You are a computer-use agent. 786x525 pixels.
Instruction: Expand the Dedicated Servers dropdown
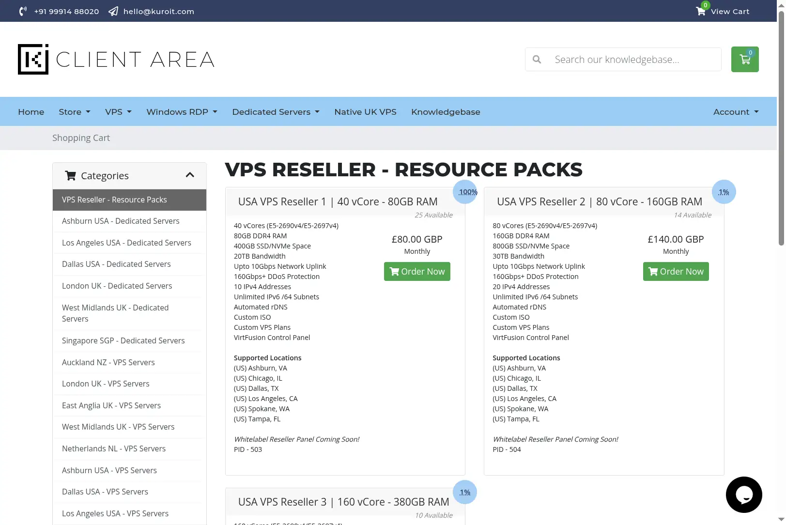(276, 112)
